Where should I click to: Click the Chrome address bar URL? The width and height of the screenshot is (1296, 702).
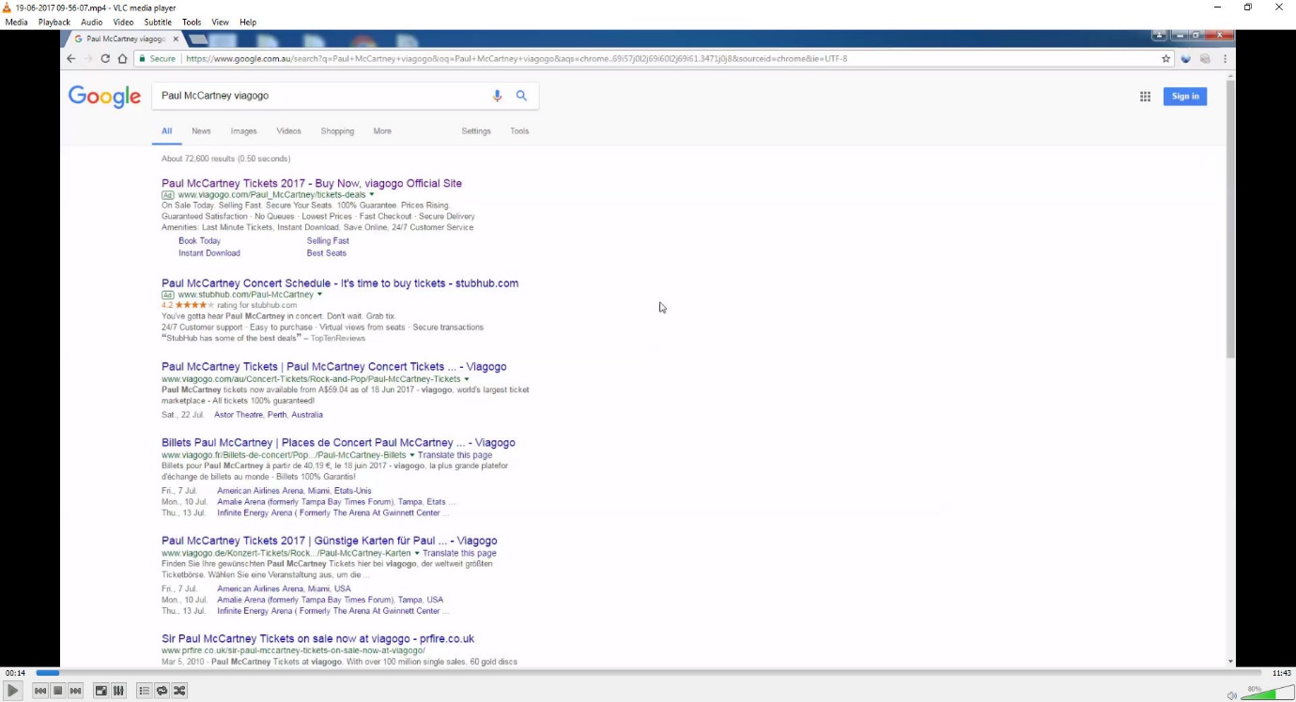[x=517, y=58]
